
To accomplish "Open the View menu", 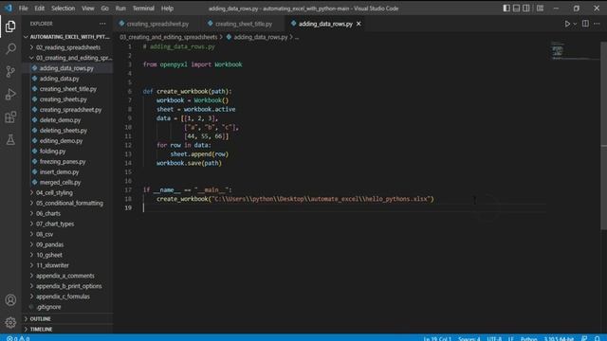I will [88, 9].
